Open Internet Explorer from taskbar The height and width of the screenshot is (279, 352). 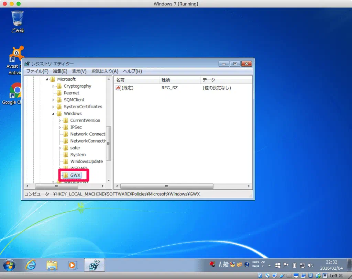point(31,265)
